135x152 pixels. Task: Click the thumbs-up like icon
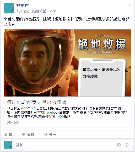[x=6, y=134]
